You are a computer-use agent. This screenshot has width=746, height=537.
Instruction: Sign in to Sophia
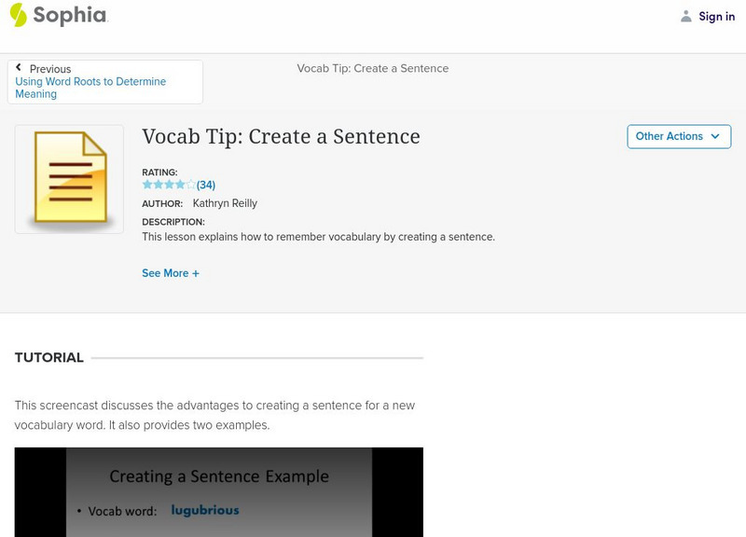pos(716,16)
